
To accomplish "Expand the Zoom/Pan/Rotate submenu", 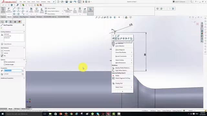I will click(x=122, y=52).
